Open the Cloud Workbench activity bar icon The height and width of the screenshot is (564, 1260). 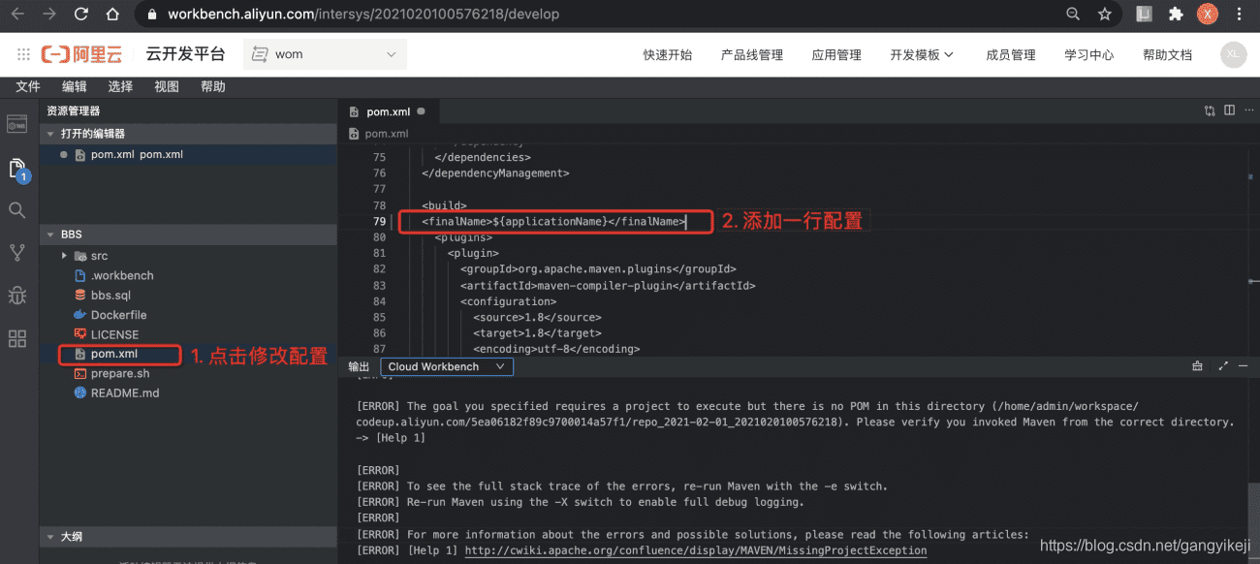16,124
